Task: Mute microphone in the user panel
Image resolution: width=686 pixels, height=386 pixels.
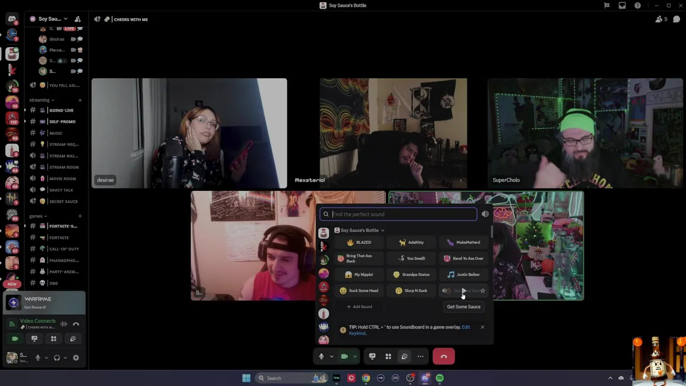Action: (x=38, y=358)
